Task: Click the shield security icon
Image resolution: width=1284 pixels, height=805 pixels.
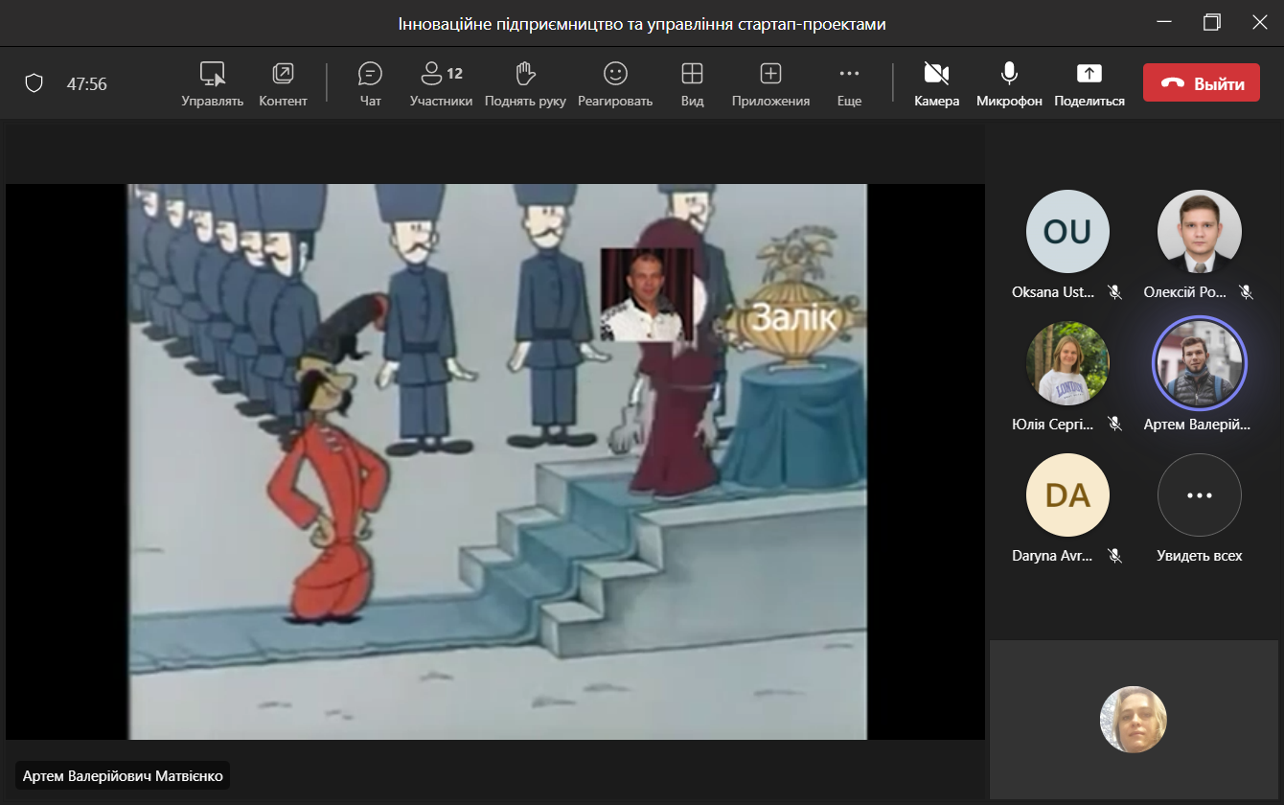Action: [x=34, y=83]
